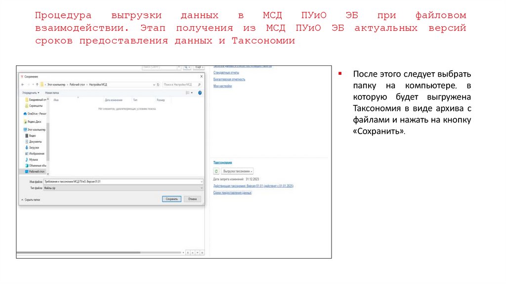Open Бухгалтерская отчетность link
This screenshot has width=506, height=284.
[x=229, y=80]
